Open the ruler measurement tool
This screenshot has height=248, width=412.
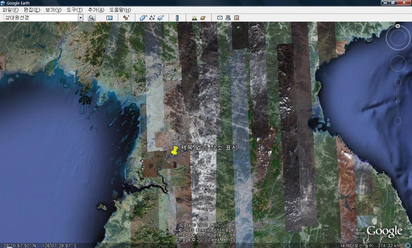tap(177, 18)
